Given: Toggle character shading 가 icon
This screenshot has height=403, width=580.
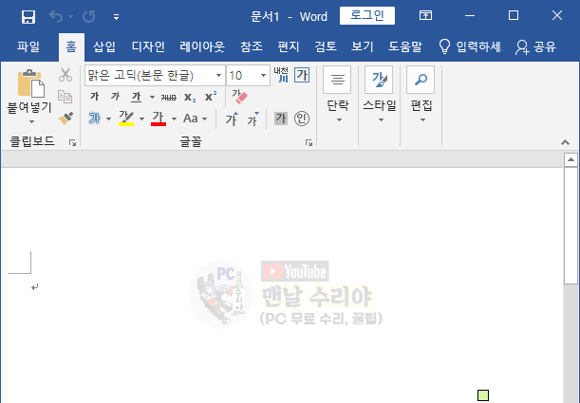Looking at the screenshot, I should tap(281, 119).
